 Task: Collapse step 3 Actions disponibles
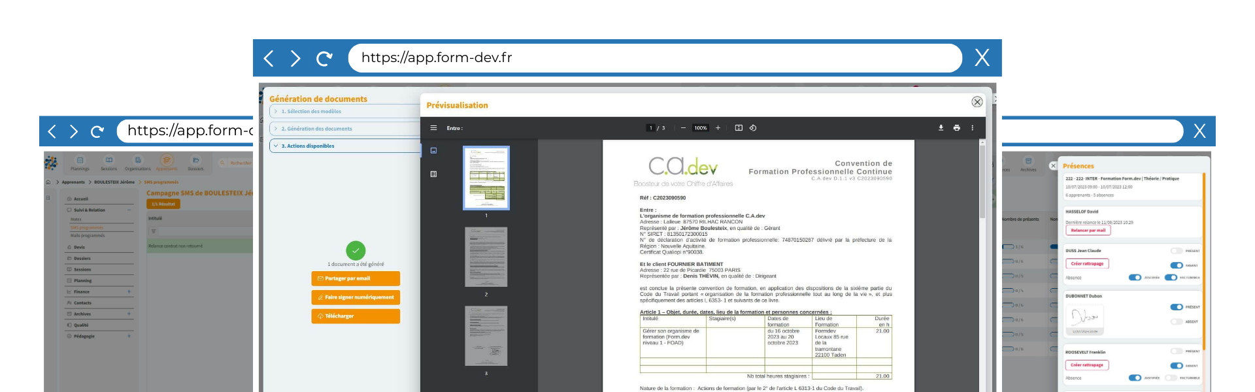tap(344, 146)
